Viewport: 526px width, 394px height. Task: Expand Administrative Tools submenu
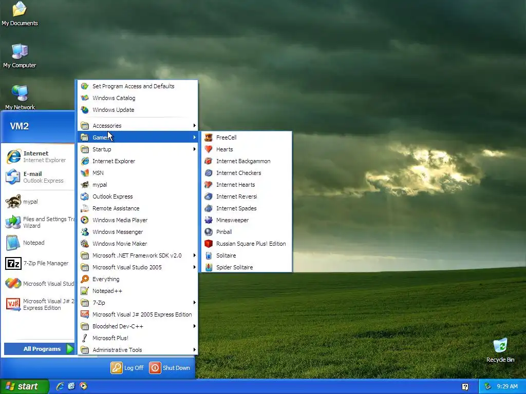138,350
